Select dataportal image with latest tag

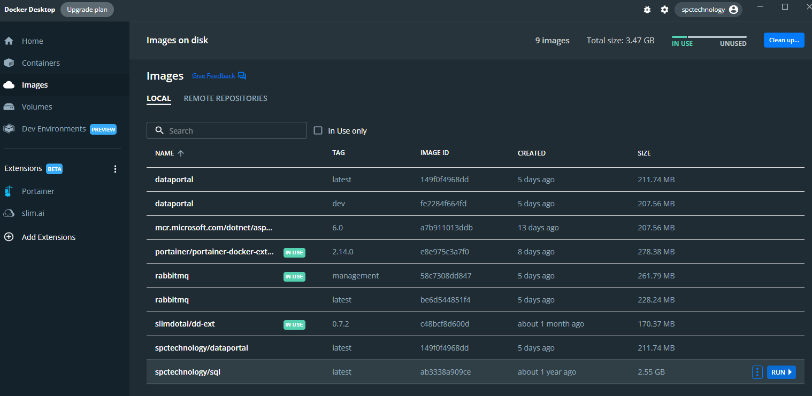(x=475, y=180)
